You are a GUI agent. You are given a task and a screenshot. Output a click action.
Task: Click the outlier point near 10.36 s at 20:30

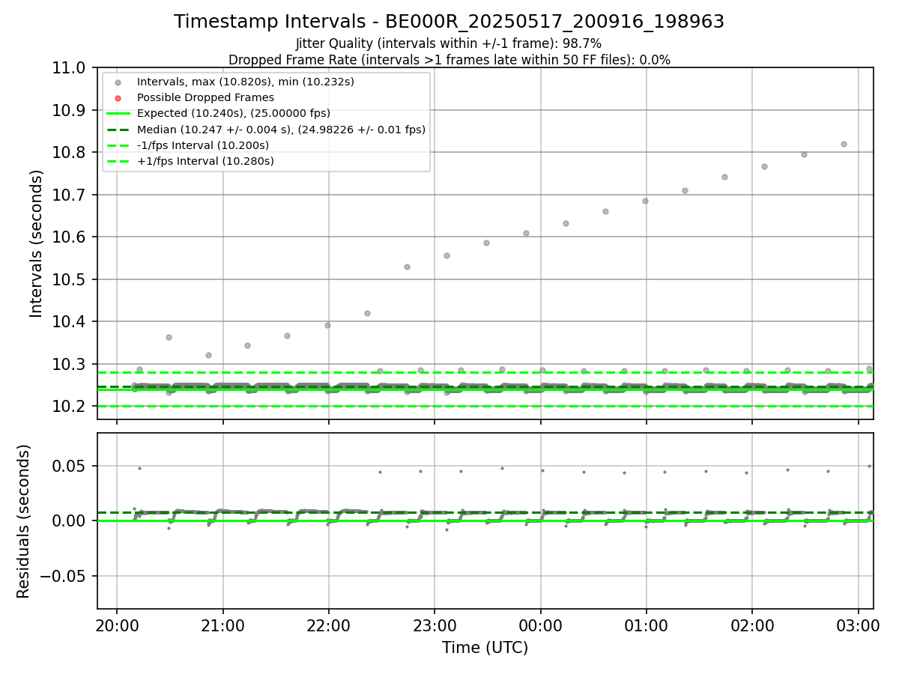point(169,337)
